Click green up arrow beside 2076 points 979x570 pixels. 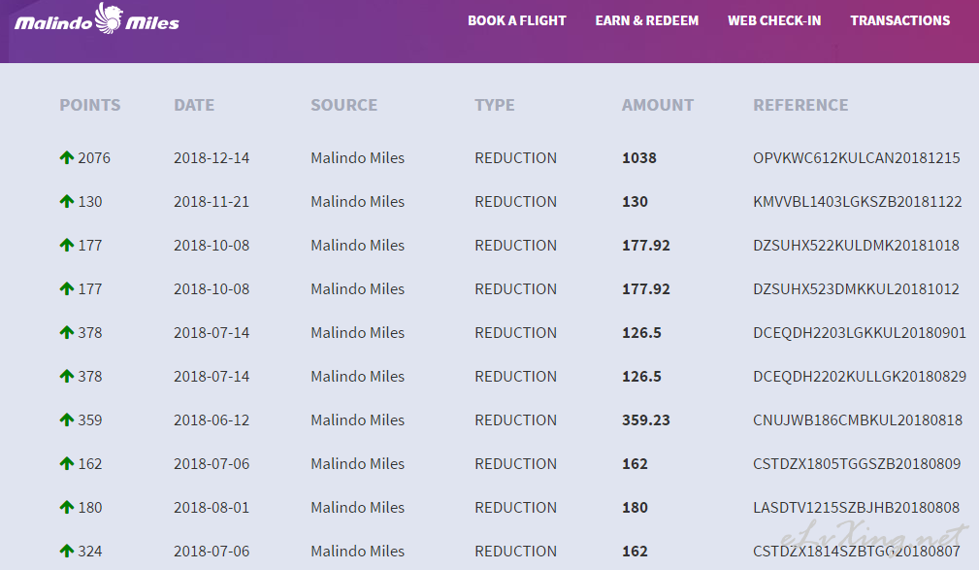point(67,157)
